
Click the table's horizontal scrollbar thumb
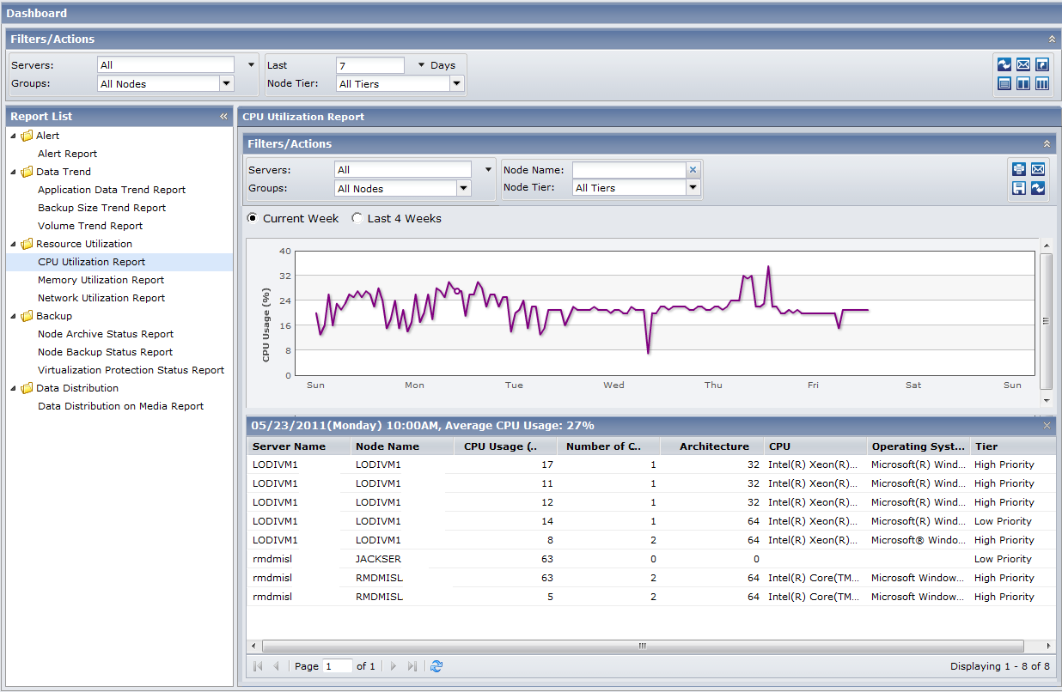tap(642, 646)
